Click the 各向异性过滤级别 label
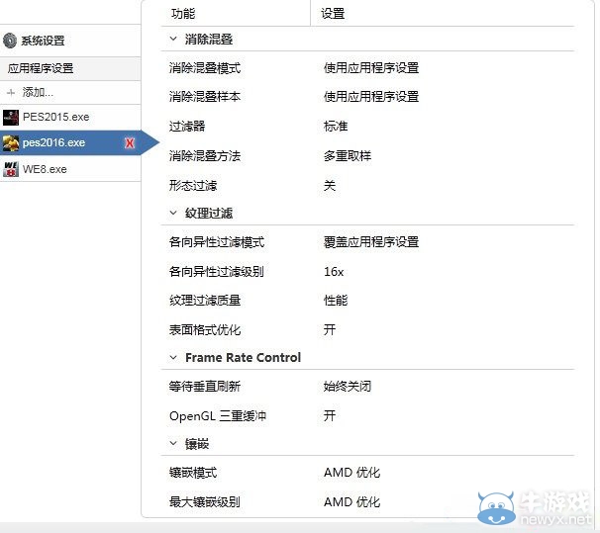Viewport: 600px width, 533px height. tap(216, 272)
